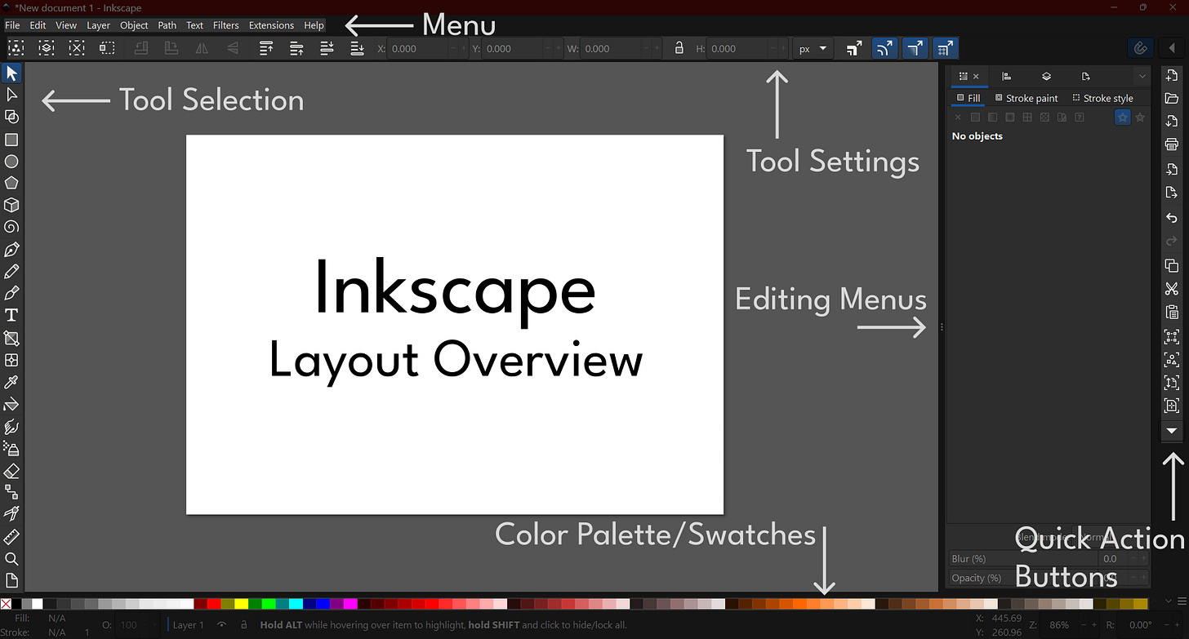This screenshot has width=1189, height=639.
Task: Select the Tweak tool
Action: pos(11,426)
